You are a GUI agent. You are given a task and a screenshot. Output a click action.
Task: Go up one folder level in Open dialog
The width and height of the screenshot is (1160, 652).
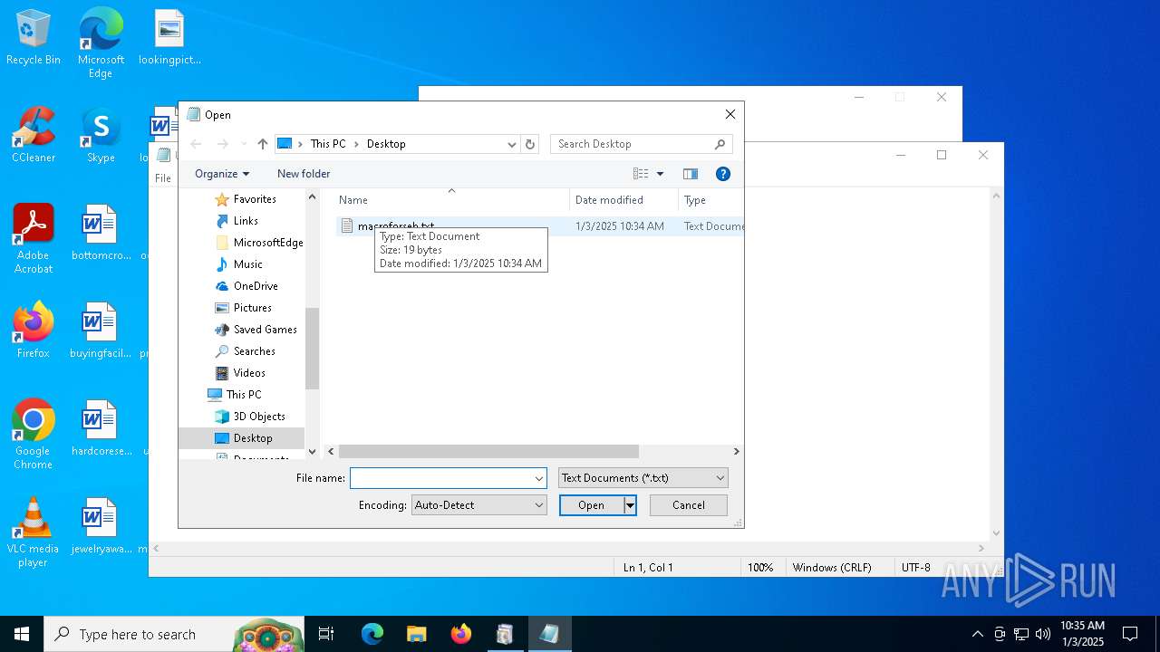[263, 144]
